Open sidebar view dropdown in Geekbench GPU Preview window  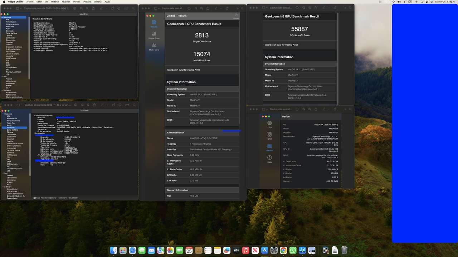pos(267,8)
